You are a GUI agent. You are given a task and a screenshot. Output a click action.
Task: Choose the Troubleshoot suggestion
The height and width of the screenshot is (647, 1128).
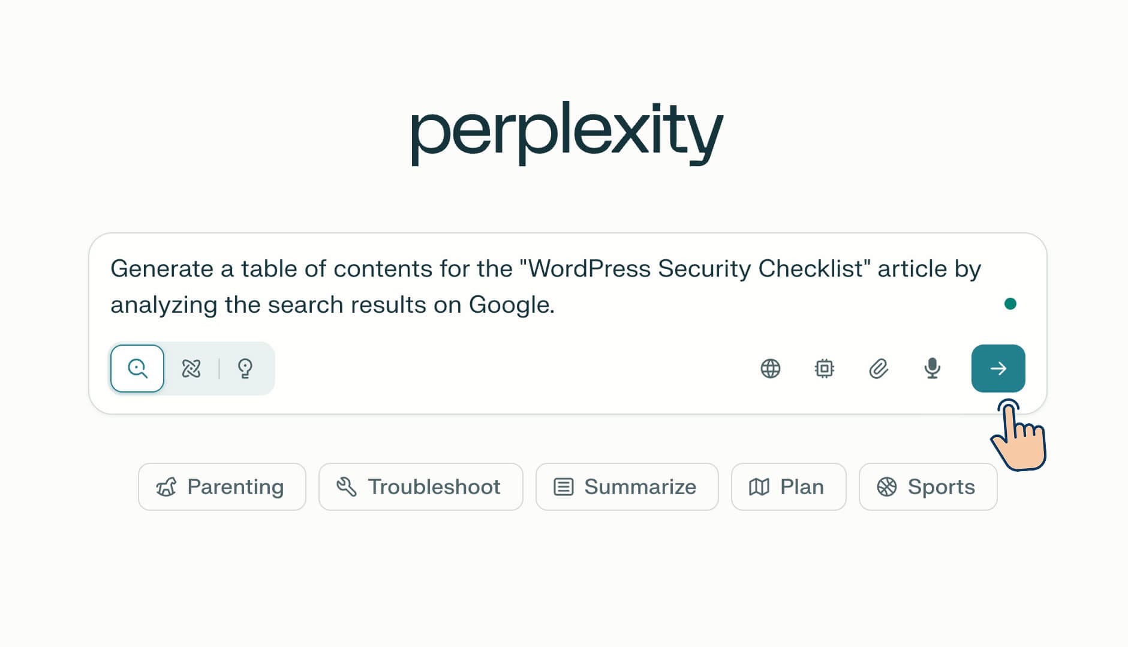pos(420,487)
